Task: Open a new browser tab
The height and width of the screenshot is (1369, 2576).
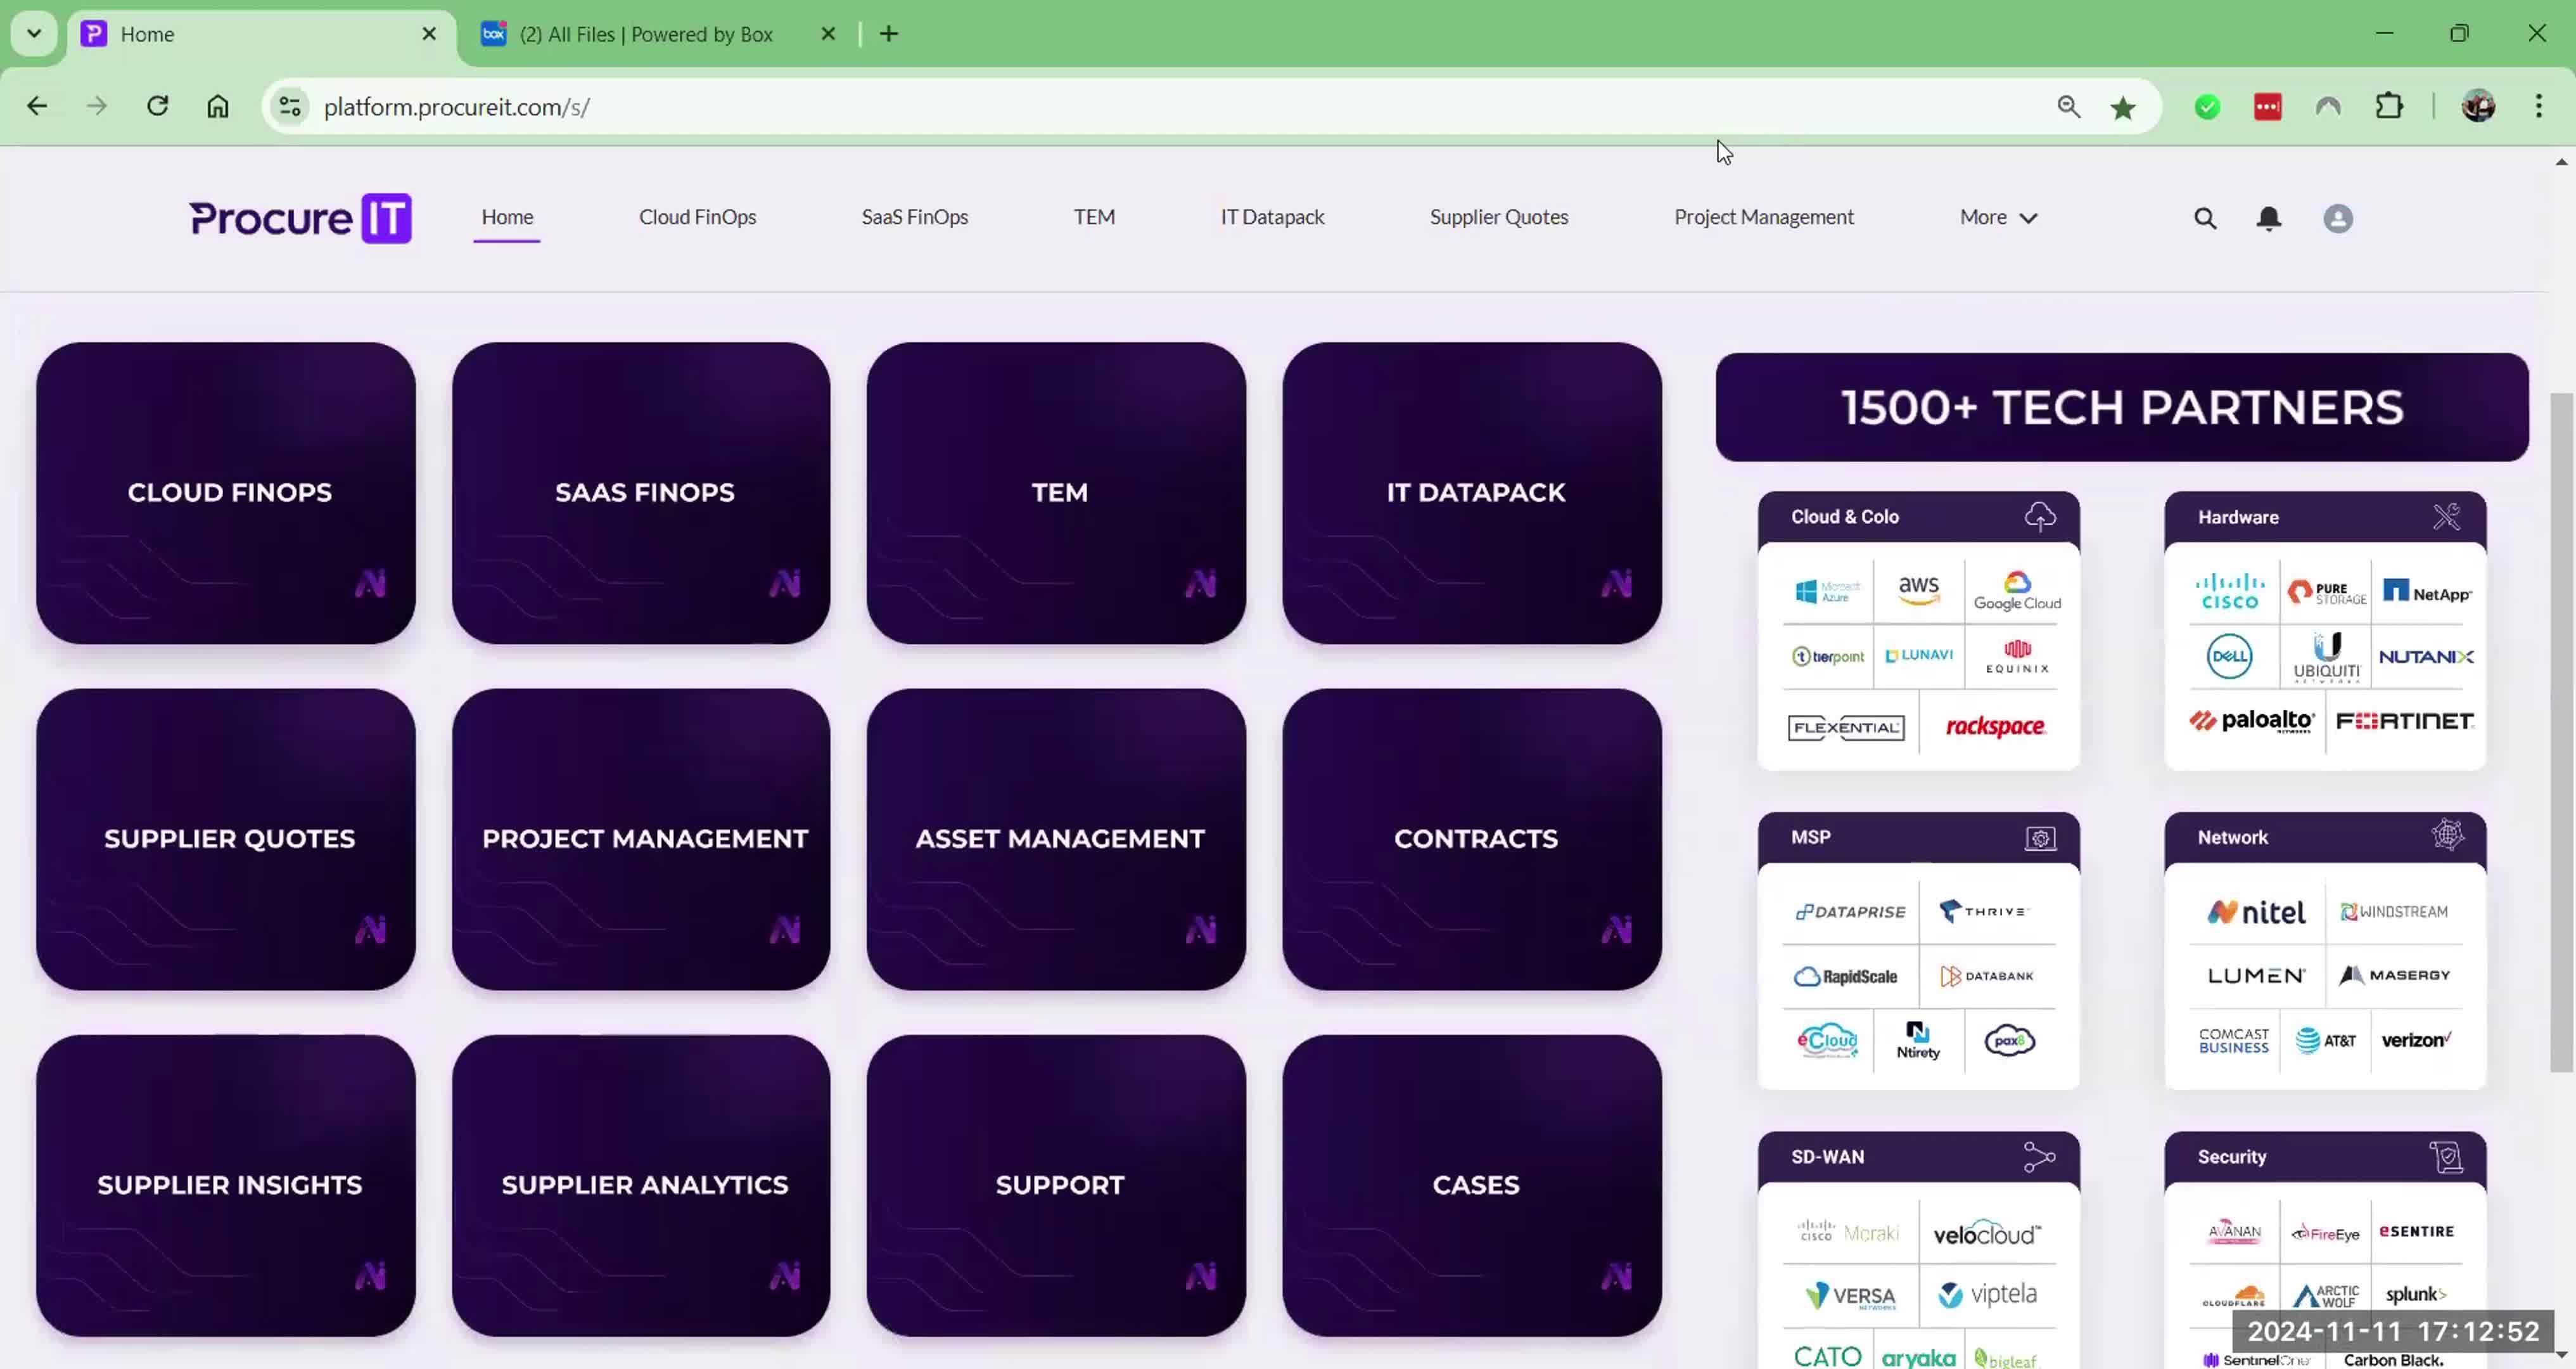Action: point(888,34)
